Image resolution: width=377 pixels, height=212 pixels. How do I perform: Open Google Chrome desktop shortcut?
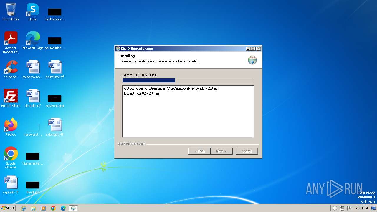11,158
